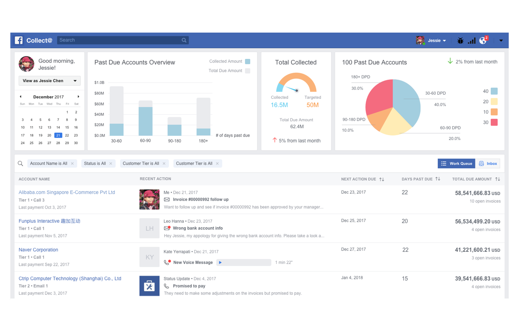Open the globe notifications icon
This screenshot has width=519, height=332.
click(483, 40)
